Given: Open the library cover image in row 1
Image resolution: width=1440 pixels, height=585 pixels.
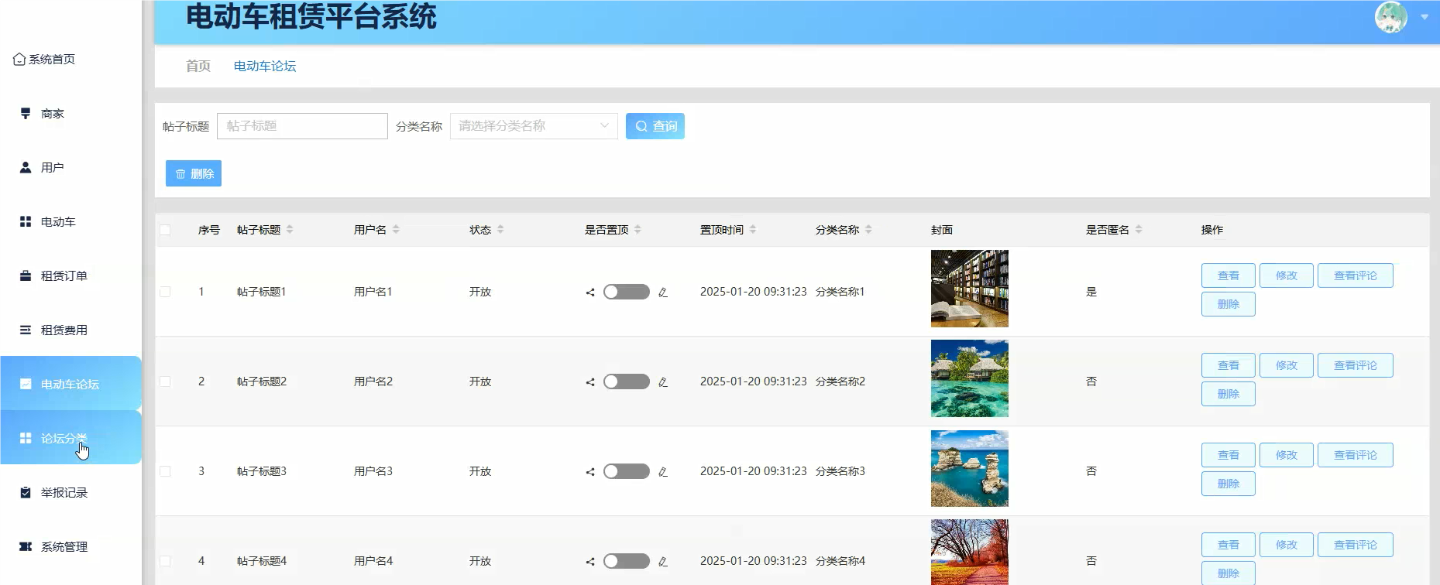Looking at the screenshot, I should (970, 289).
